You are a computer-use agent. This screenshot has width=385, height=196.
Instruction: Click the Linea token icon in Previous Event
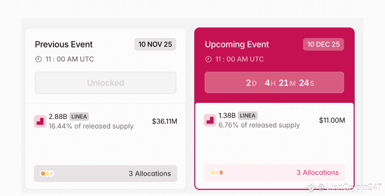[40, 121]
